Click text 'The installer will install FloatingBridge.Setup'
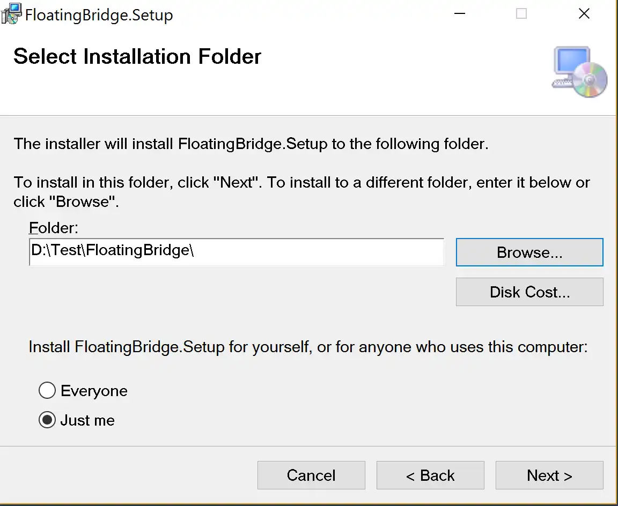This screenshot has width=618, height=506. point(170,144)
